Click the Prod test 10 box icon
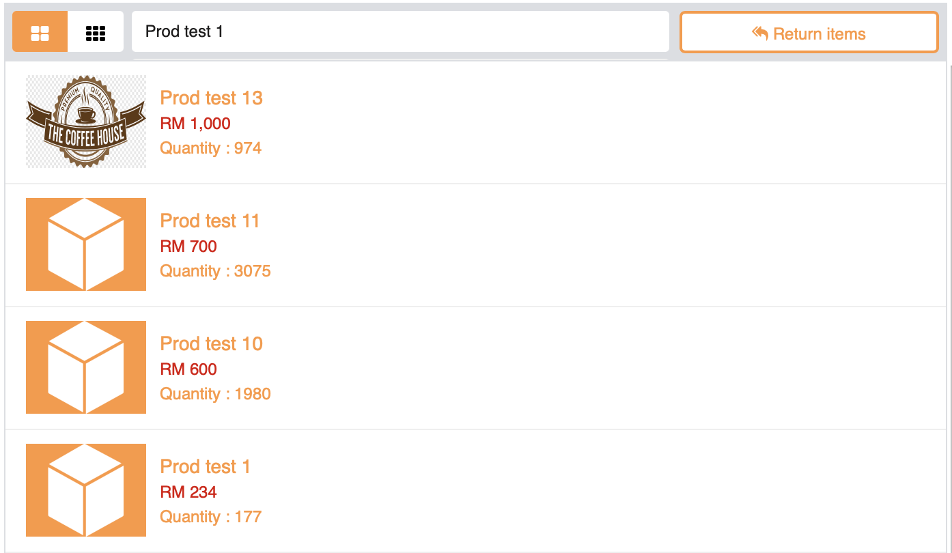The width and height of the screenshot is (952, 553). 86,367
